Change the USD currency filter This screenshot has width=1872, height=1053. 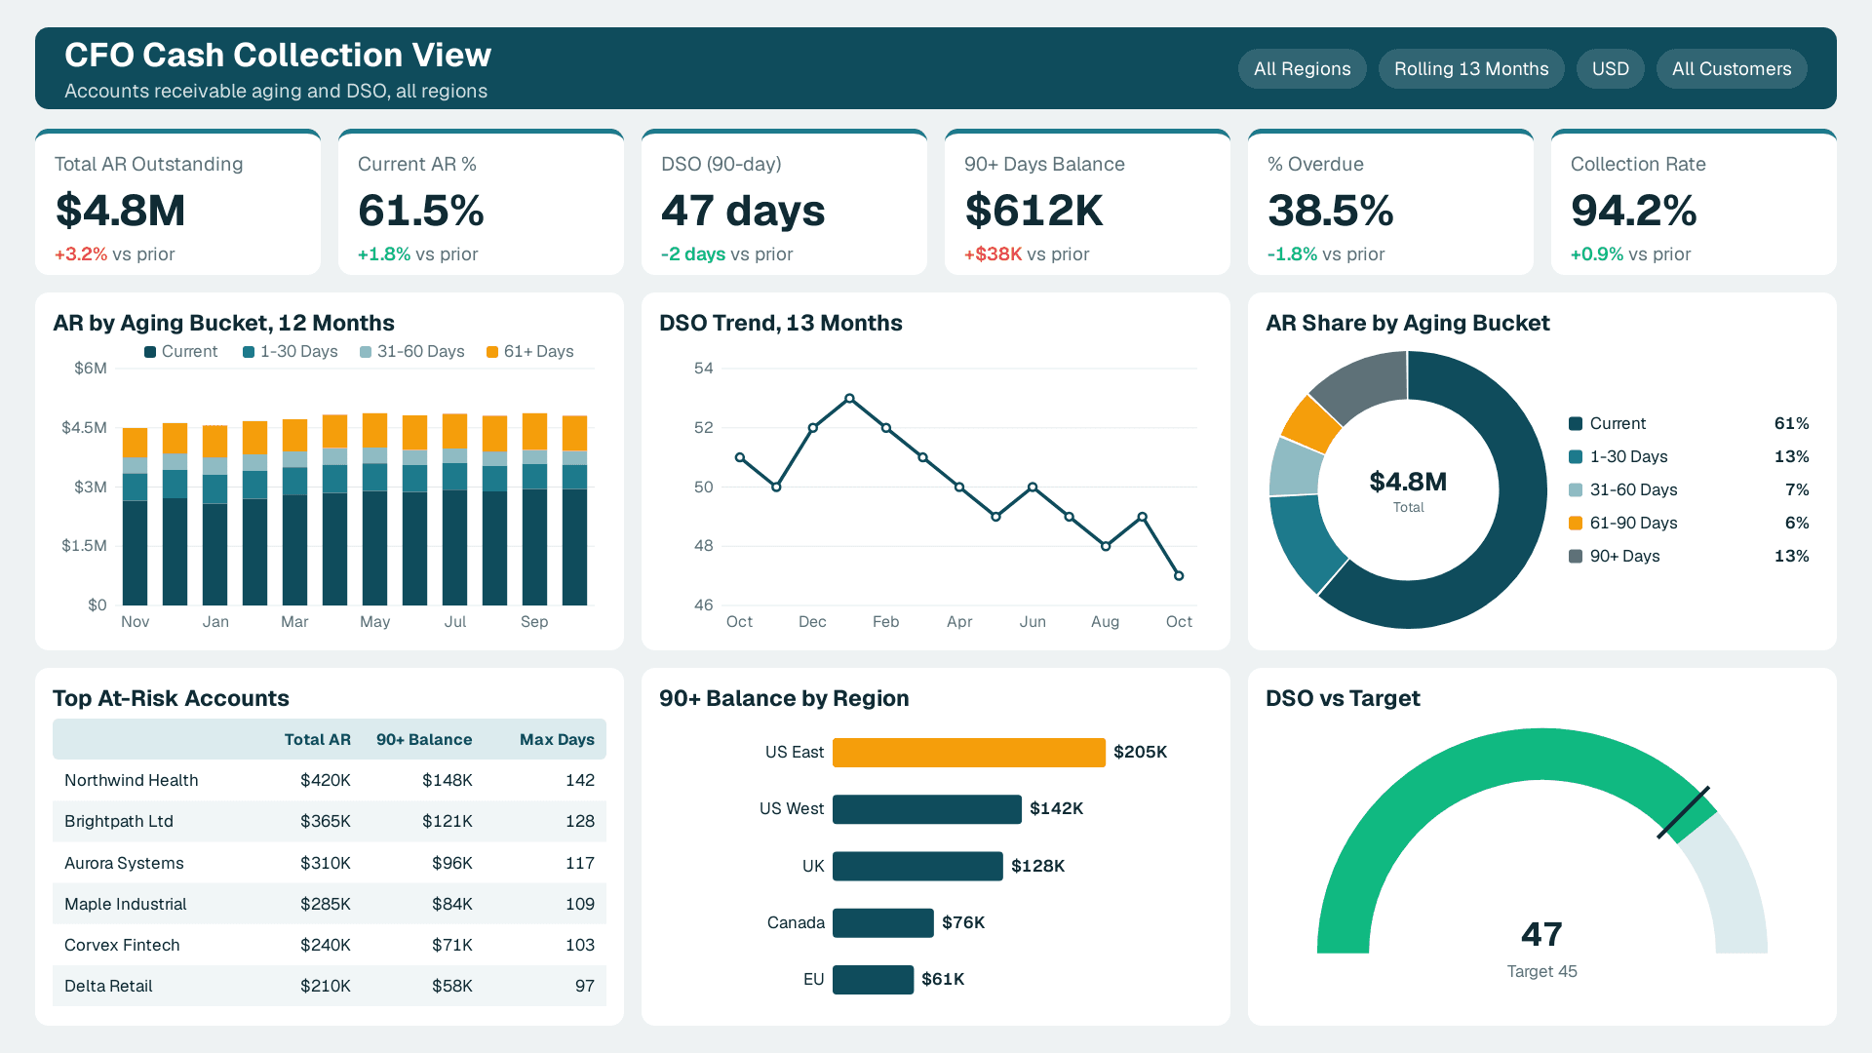click(1610, 69)
